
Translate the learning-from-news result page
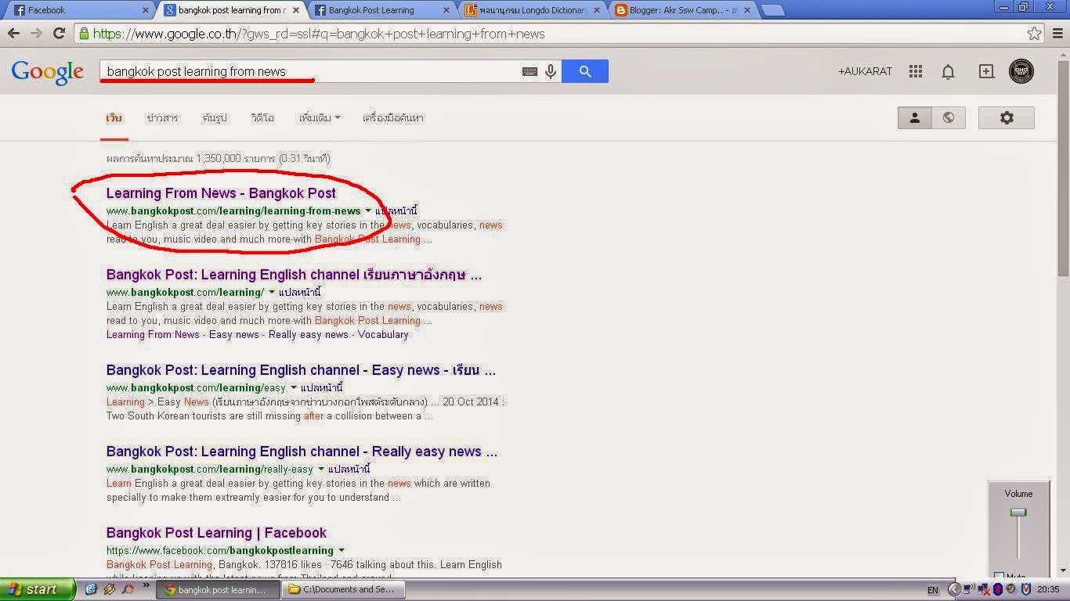pos(396,211)
